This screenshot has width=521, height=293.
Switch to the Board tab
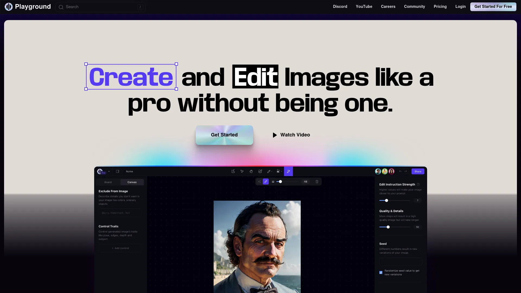tap(108, 182)
